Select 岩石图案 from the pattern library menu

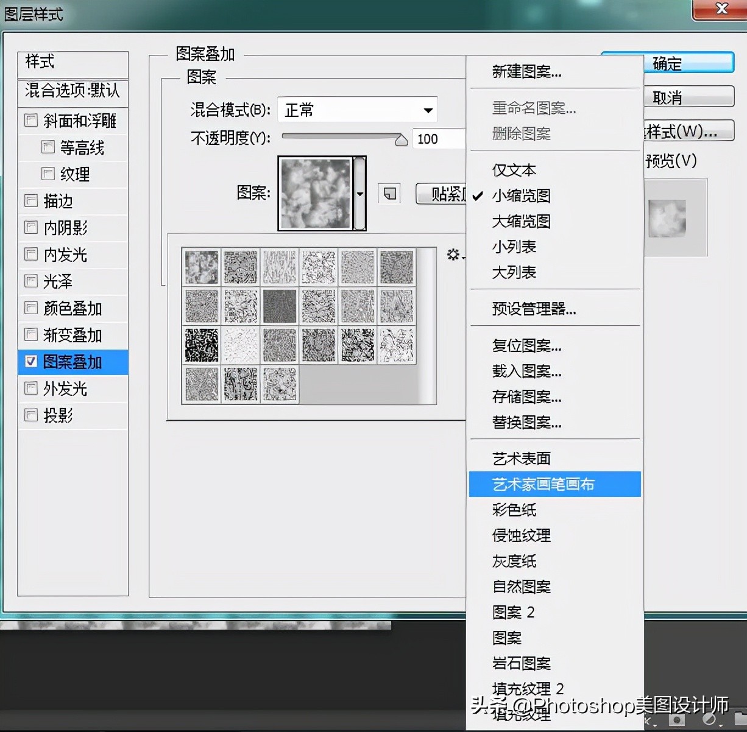tap(522, 663)
